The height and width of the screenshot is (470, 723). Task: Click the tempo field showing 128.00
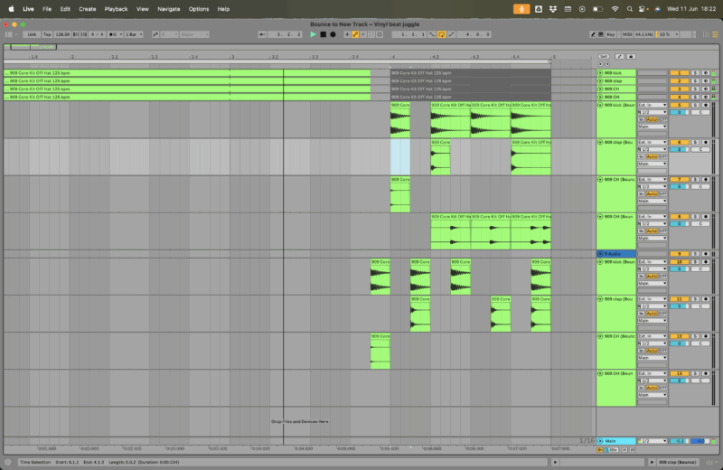62,34
